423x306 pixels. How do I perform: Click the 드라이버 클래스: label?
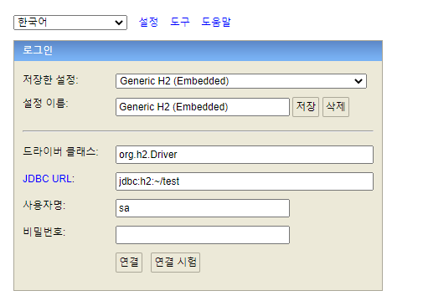60,151
